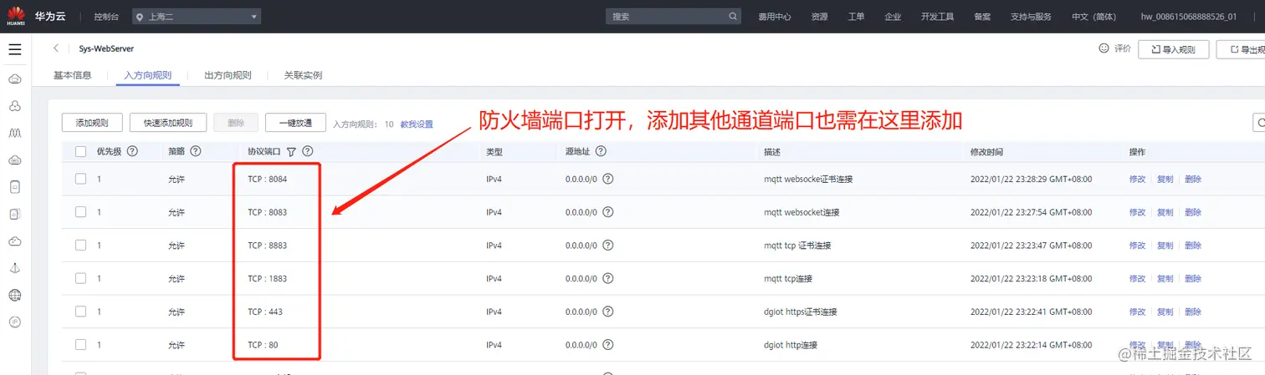Click the 一键放通 button
1265x375 pixels.
click(295, 123)
